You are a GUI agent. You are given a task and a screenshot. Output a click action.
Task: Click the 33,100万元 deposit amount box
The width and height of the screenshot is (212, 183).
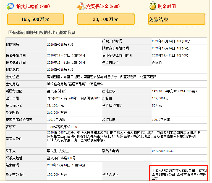(x=106, y=19)
